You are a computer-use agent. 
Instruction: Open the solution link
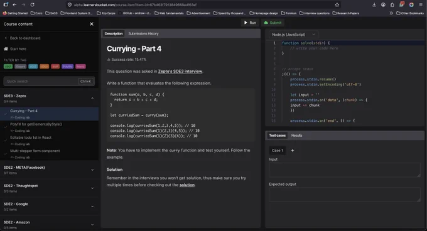187,185
